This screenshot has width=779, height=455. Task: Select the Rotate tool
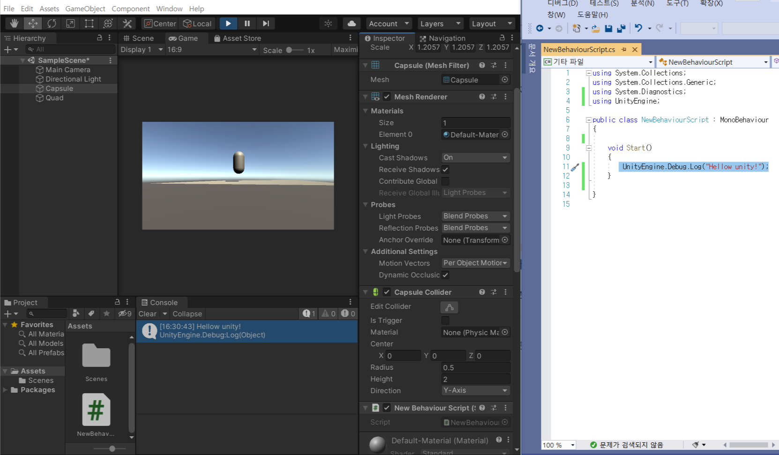(52, 23)
